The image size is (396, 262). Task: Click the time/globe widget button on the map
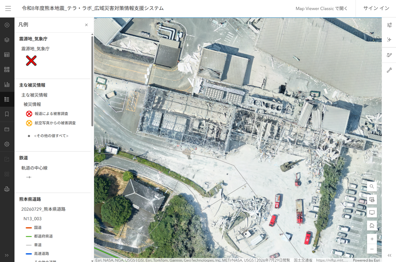click(x=372, y=199)
